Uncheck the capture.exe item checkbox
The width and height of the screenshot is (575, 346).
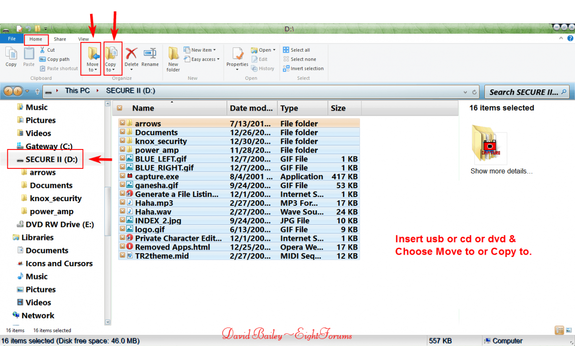tap(121, 177)
